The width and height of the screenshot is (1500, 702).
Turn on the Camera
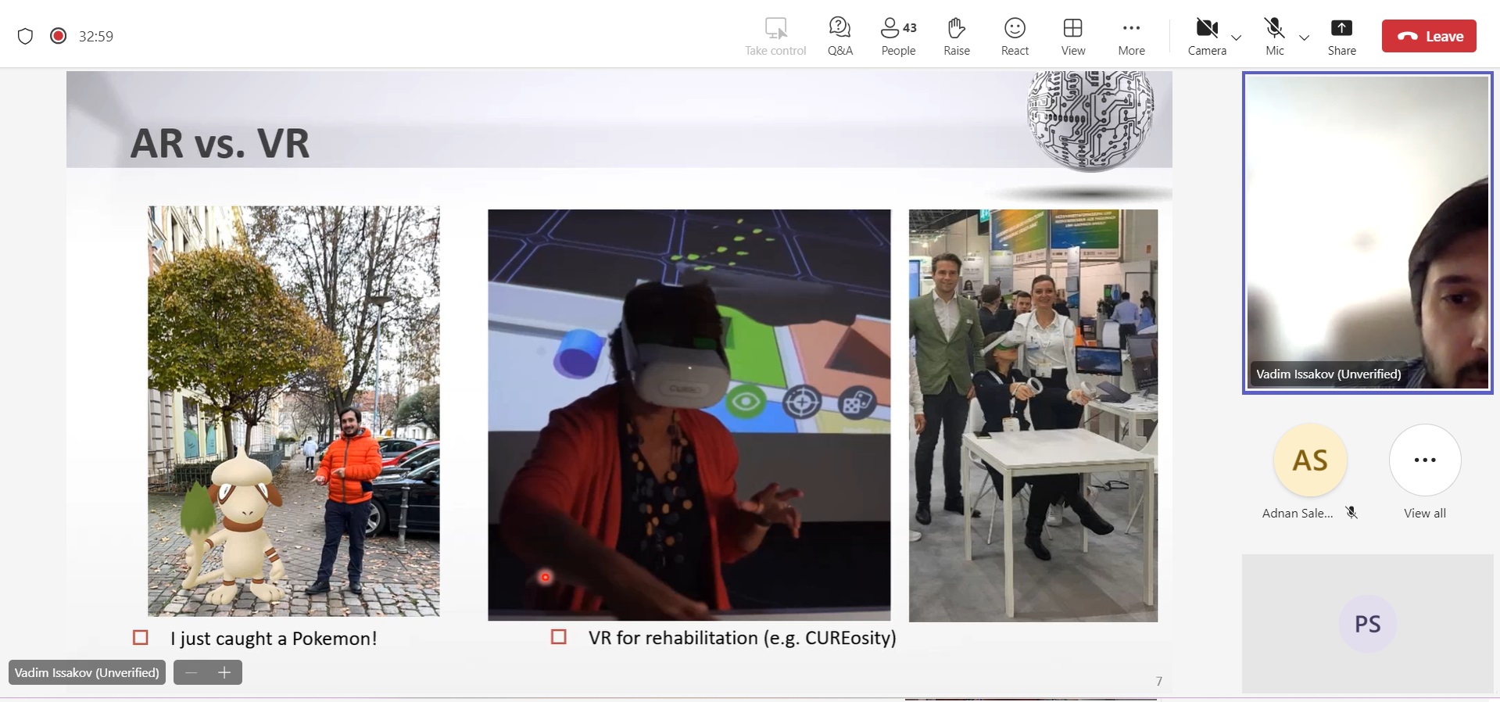(1206, 36)
